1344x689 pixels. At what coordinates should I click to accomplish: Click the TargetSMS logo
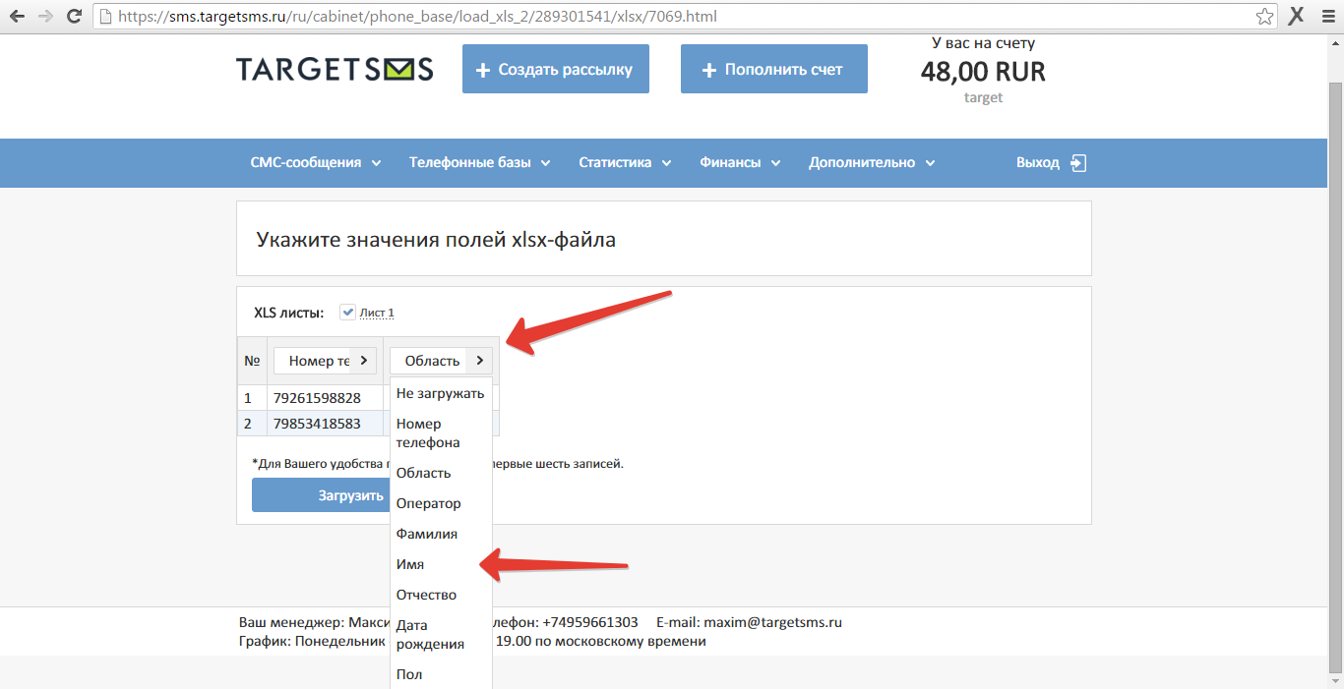tap(335, 69)
